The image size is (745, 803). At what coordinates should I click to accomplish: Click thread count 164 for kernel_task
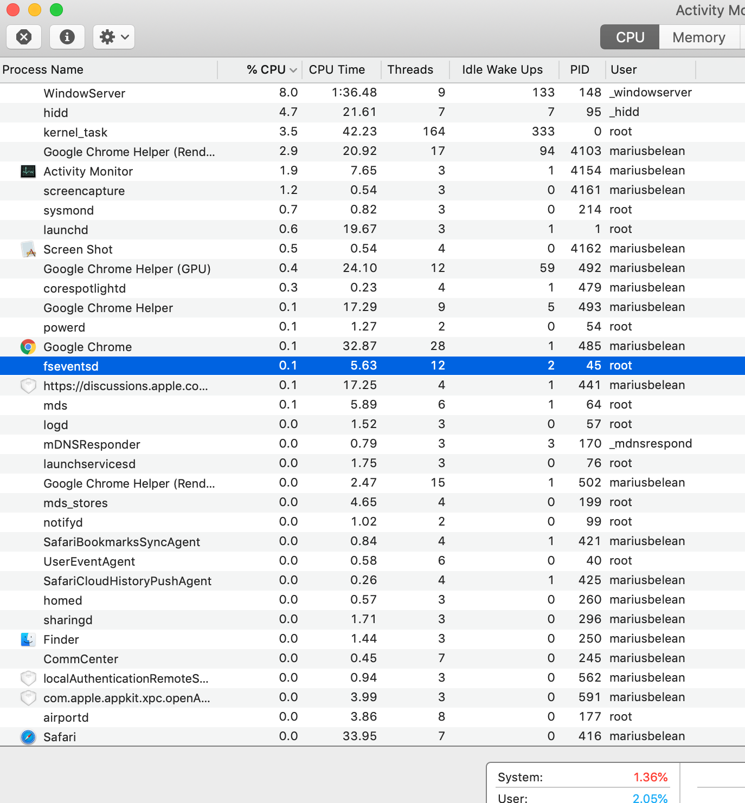point(434,131)
